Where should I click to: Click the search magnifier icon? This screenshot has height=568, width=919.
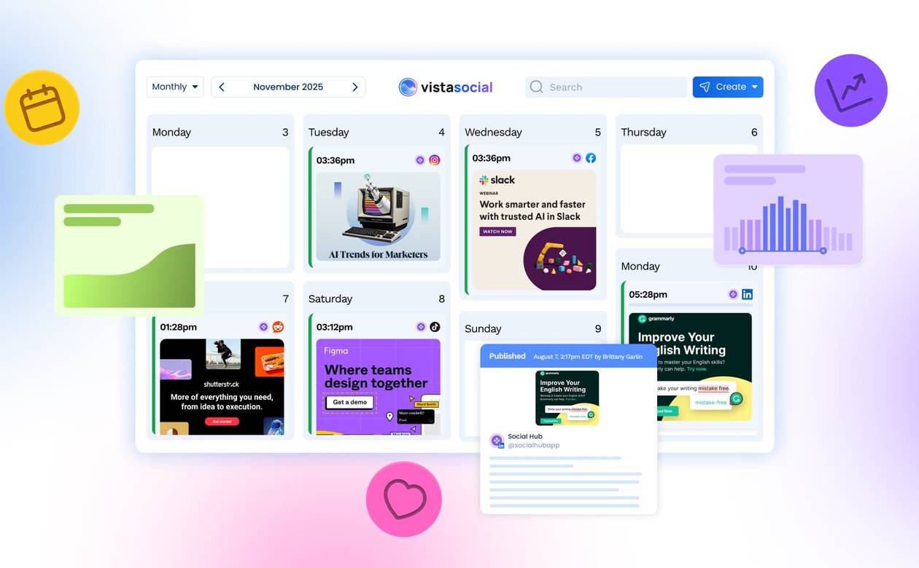pyautogui.click(x=536, y=87)
